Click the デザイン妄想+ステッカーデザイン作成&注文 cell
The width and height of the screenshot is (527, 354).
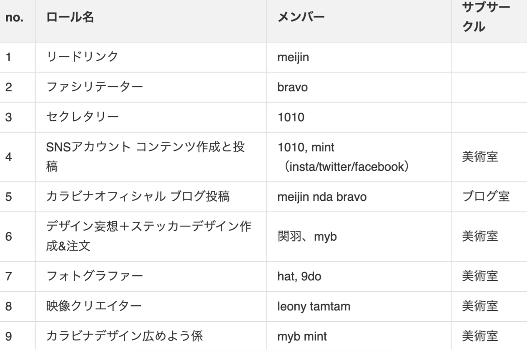pos(148,236)
